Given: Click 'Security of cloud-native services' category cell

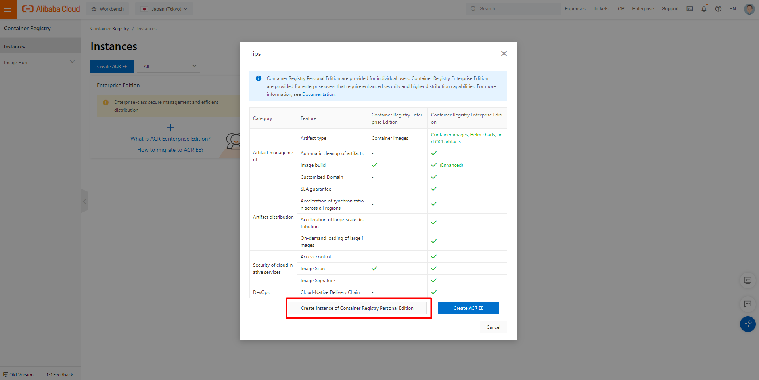Looking at the screenshot, I should (x=273, y=269).
